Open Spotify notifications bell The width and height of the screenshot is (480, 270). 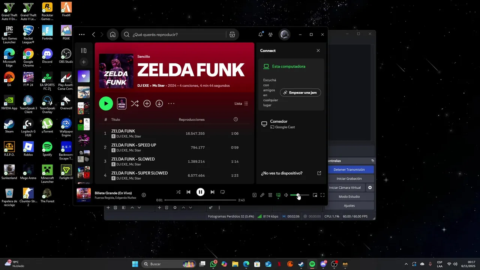(261, 34)
